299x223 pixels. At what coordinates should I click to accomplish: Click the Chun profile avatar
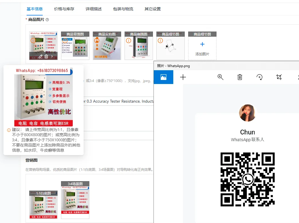(x=247, y=113)
